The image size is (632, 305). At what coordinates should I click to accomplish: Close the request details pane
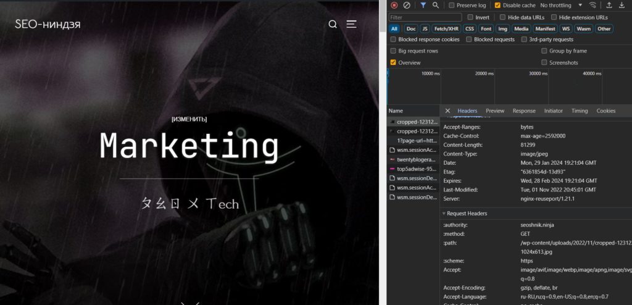447,111
